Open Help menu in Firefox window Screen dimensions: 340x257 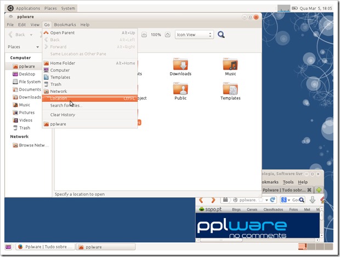point(303,182)
